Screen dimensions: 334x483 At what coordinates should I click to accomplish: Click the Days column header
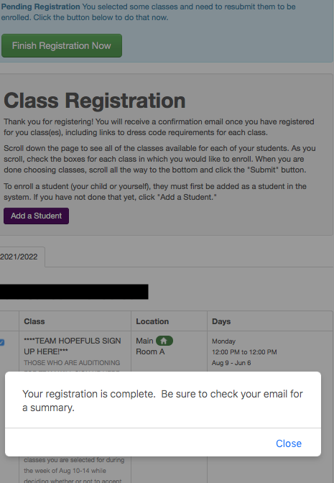[x=221, y=321]
